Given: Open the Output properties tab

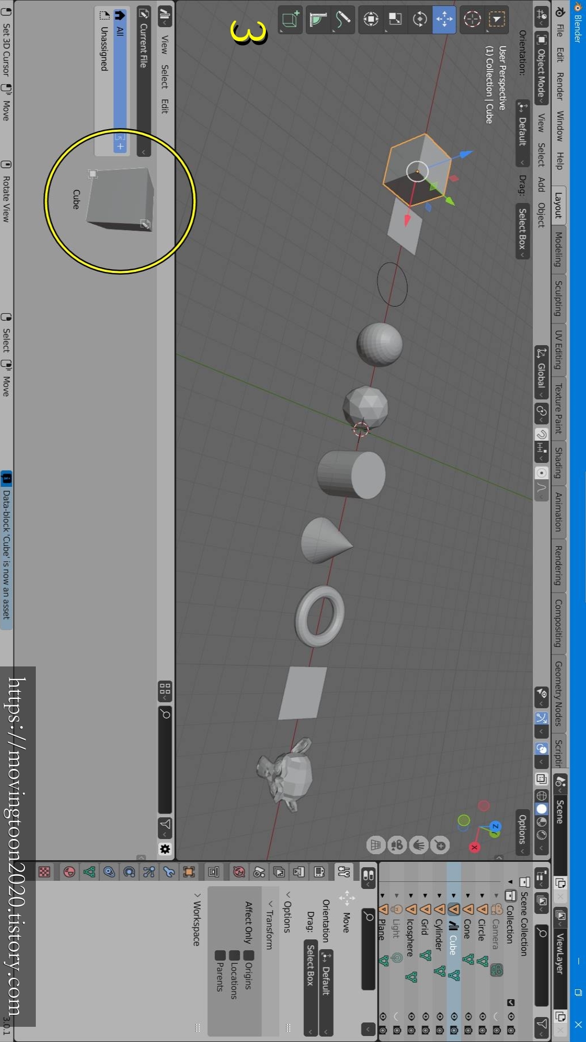Looking at the screenshot, I should tap(299, 872).
